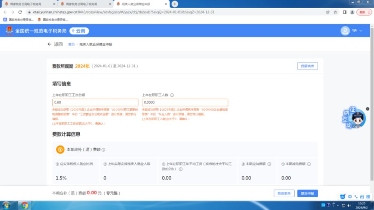
Task: Click the 预览表单 button
Action: click(284, 193)
